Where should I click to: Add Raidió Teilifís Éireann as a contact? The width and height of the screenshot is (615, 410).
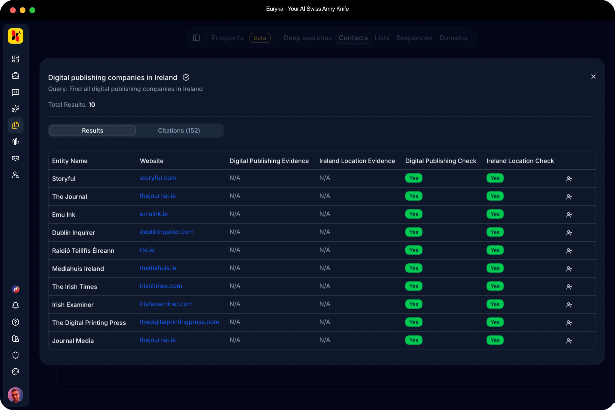click(x=569, y=251)
